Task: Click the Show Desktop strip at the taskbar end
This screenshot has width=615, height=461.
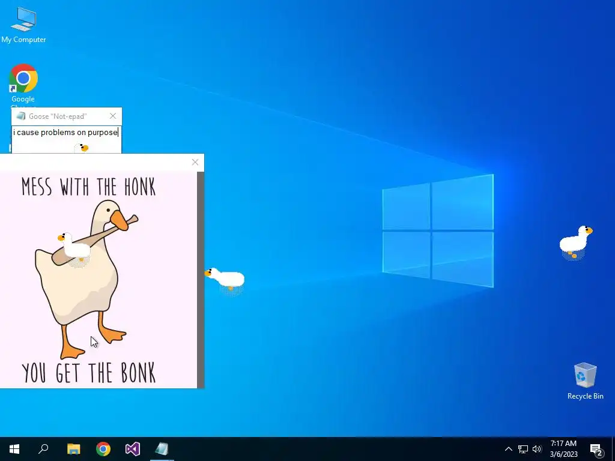Action: click(x=613, y=449)
